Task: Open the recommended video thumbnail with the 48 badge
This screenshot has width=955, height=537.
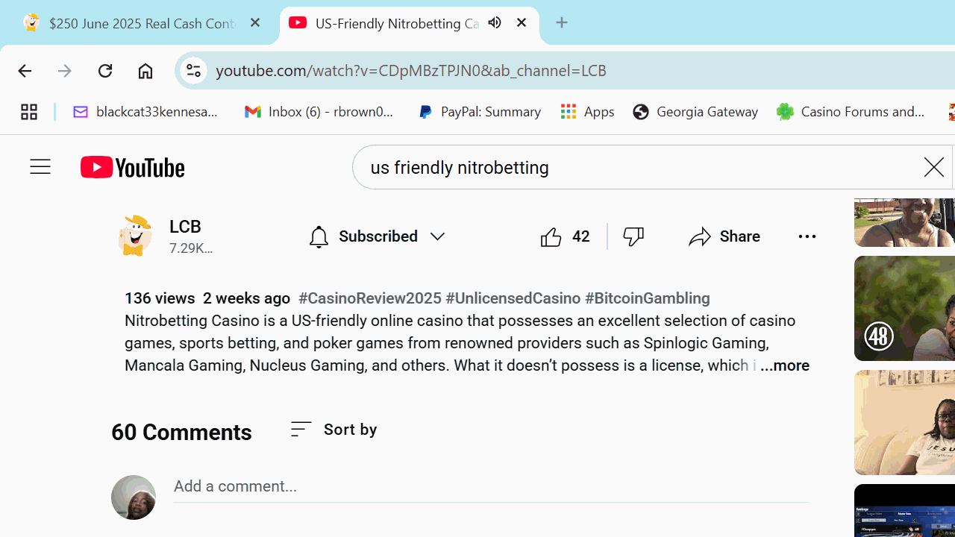Action: click(904, 309)
